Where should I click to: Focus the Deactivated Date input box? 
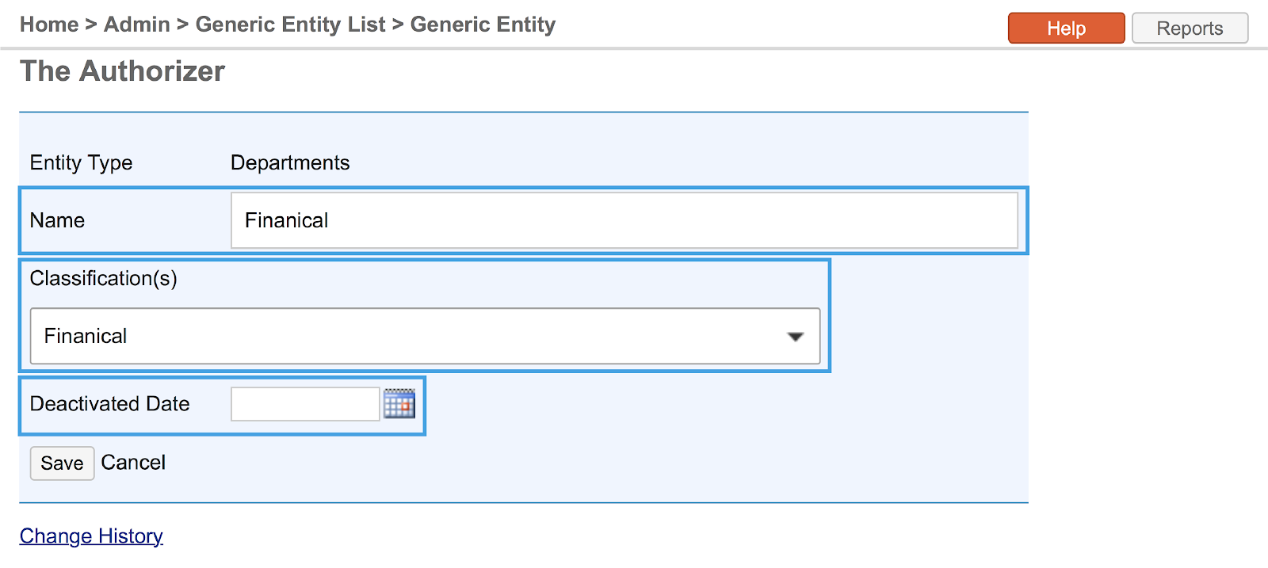pos(305,404)
